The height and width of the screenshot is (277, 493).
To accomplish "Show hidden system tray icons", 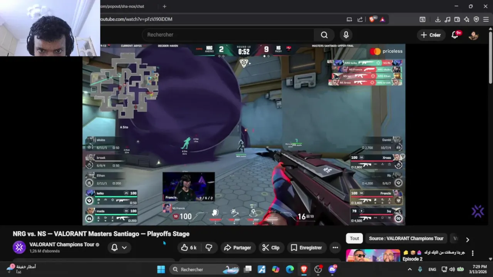I will click(x=409, y=269).
